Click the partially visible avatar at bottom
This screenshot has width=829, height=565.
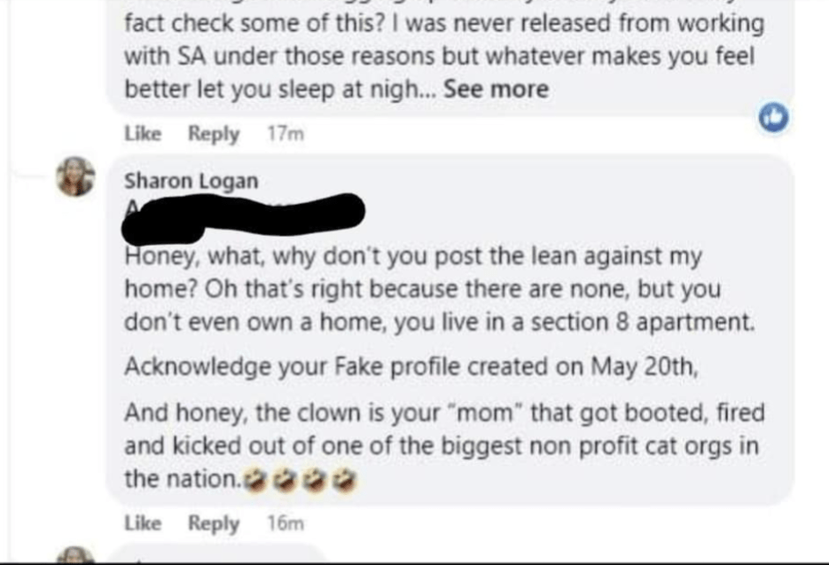[x=76, y=555]
